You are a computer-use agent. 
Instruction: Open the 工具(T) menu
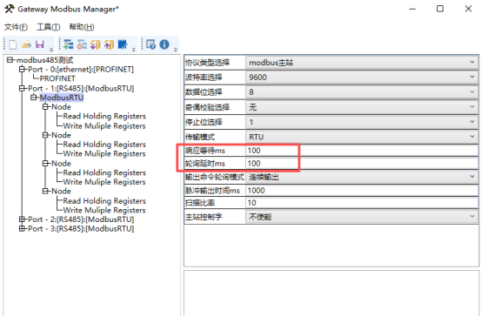point(48,27)
